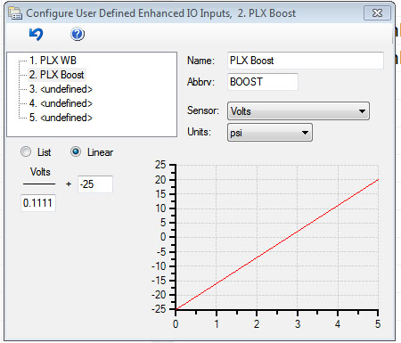
Task: Choose the Linear radio button
Action: [76, 151]
